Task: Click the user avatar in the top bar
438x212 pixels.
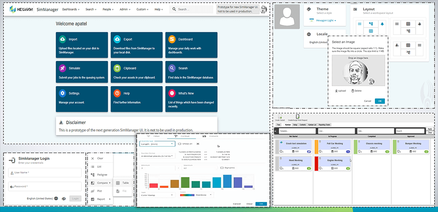Action: [x=263, y=10]
